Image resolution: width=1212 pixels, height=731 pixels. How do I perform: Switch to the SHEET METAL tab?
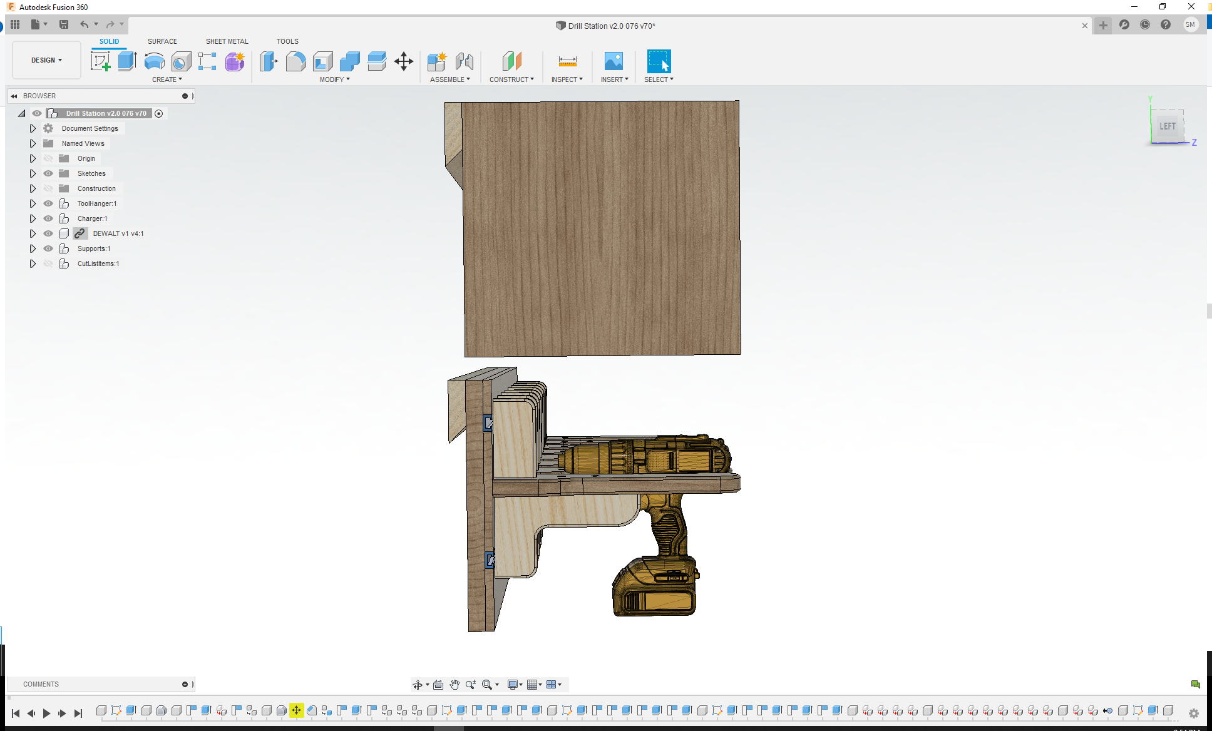[227, 41]
